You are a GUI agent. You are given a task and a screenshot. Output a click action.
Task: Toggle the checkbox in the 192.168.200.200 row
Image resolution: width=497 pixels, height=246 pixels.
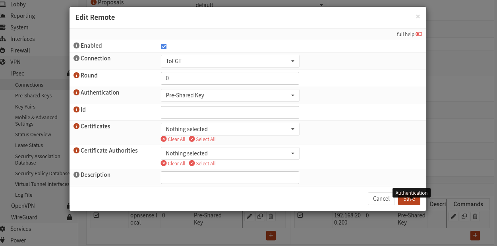[x=300, y=215]
